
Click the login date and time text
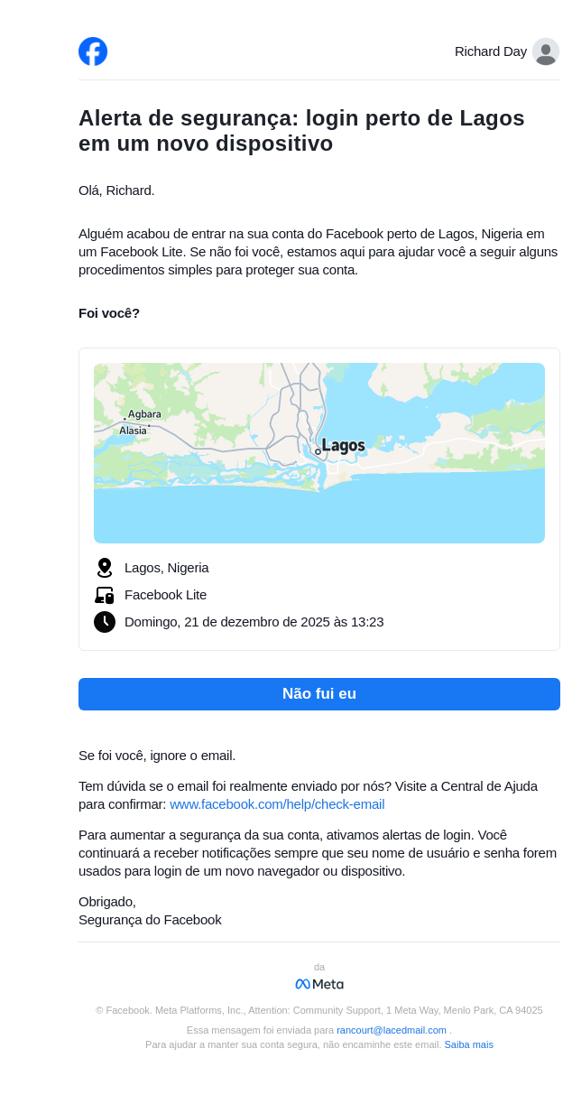click(254, 622)
